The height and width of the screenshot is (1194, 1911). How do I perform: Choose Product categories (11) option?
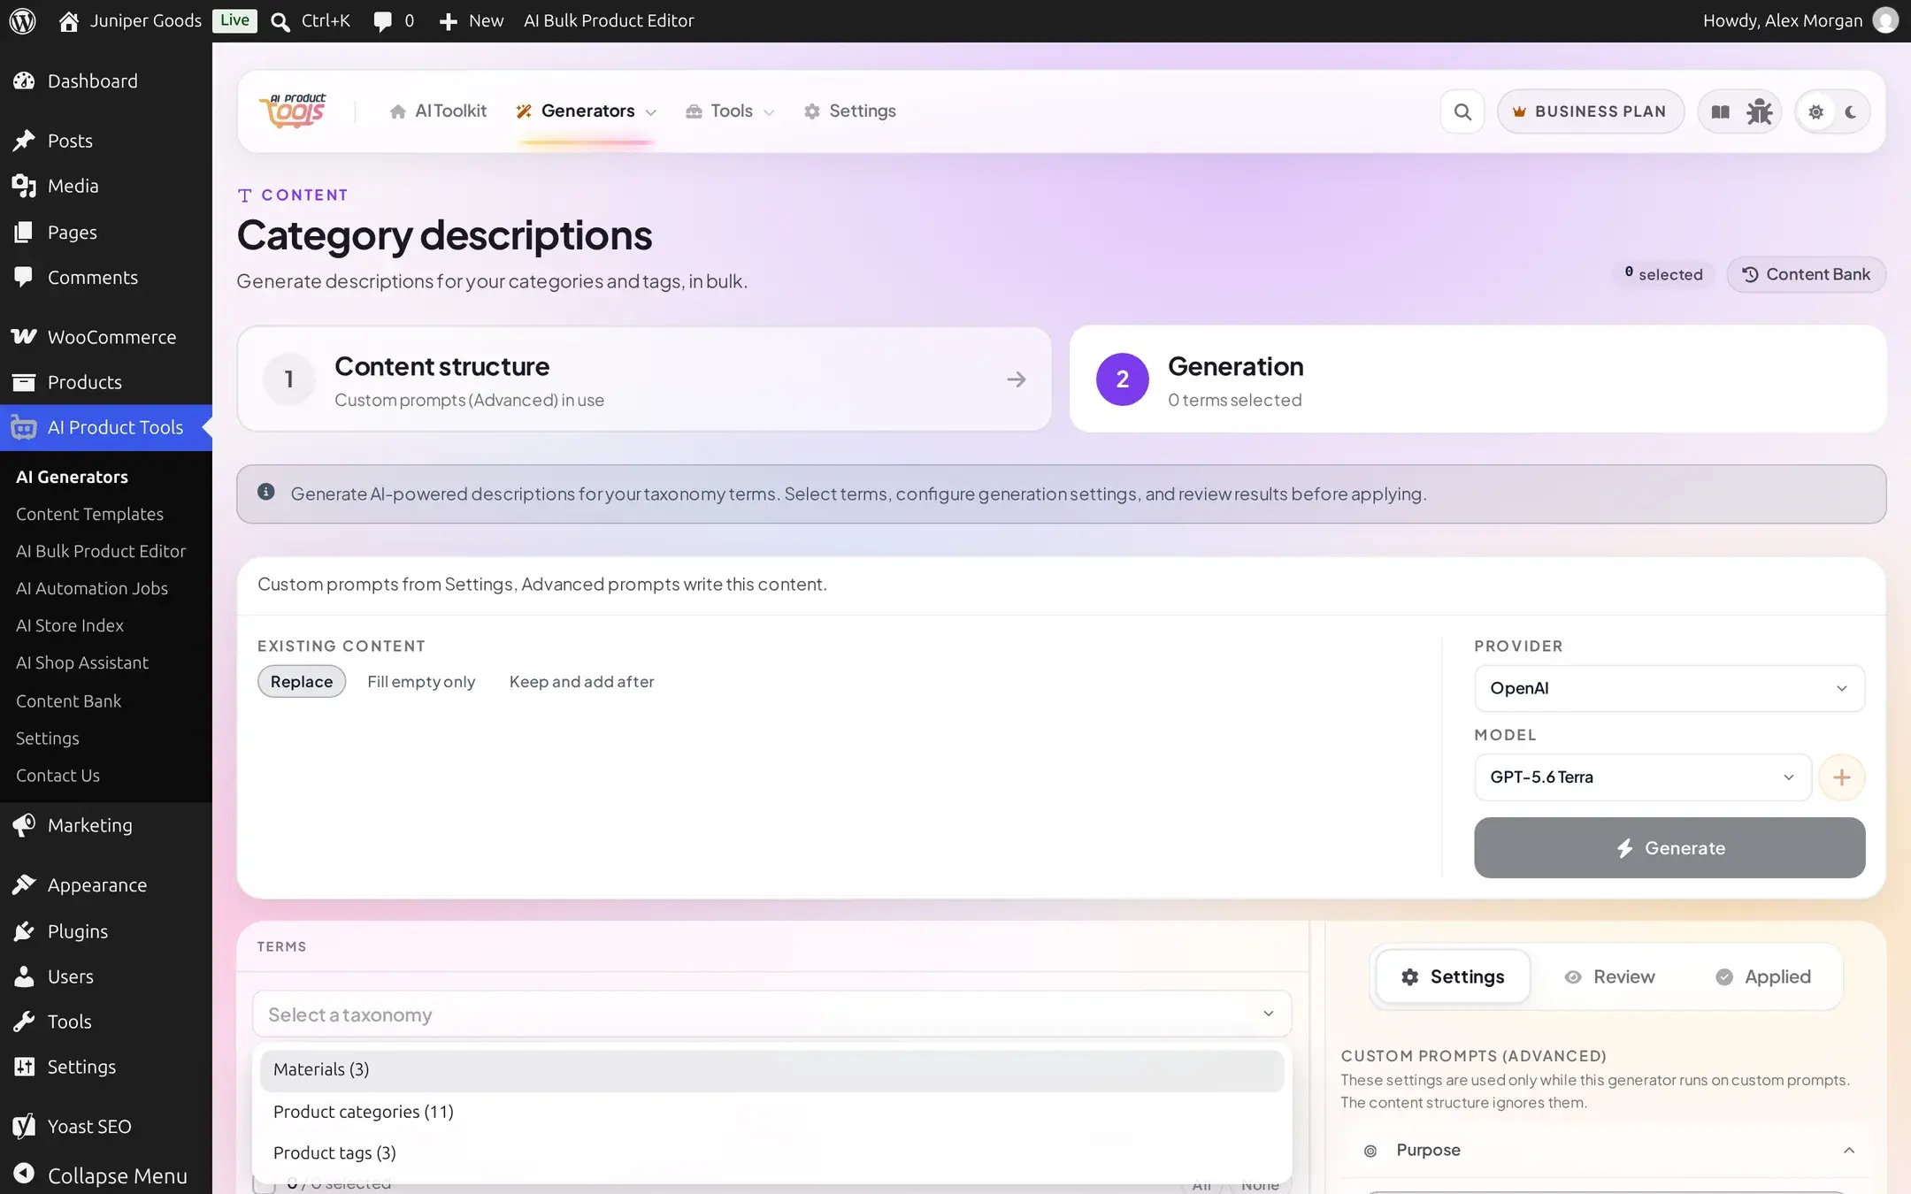click(x=771, y=1112)
